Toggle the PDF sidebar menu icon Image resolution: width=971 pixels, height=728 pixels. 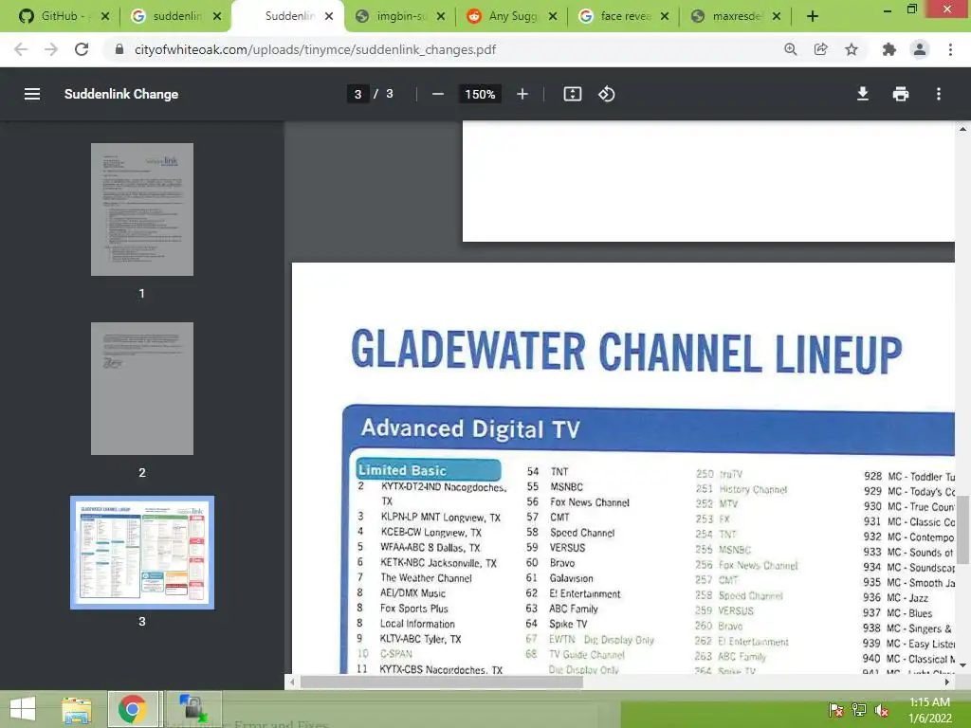[x=32, y=94]
